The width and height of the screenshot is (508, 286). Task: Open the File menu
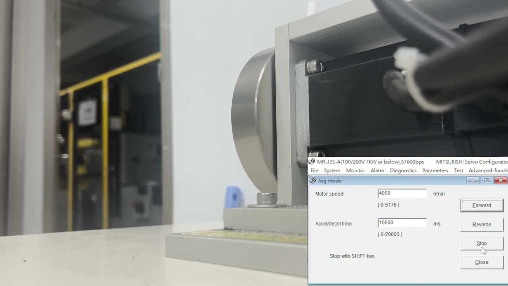tap(314, 170)
